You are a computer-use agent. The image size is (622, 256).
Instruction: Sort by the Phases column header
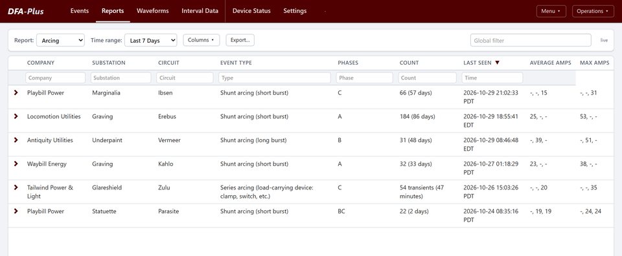(348, 63)
